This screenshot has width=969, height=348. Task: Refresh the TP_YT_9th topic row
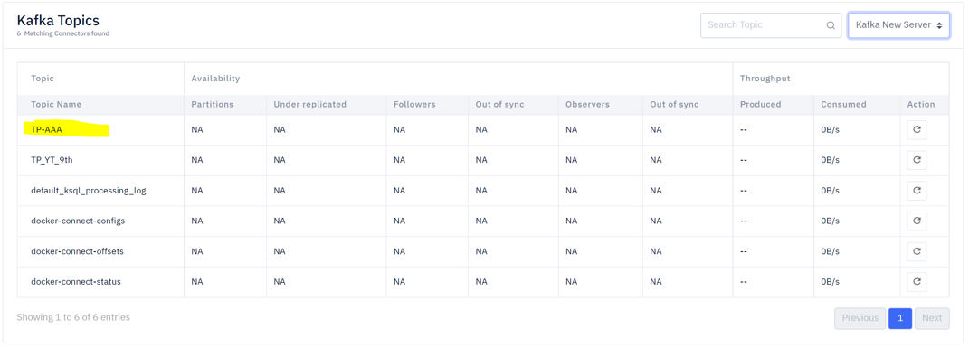click(917, 160)
